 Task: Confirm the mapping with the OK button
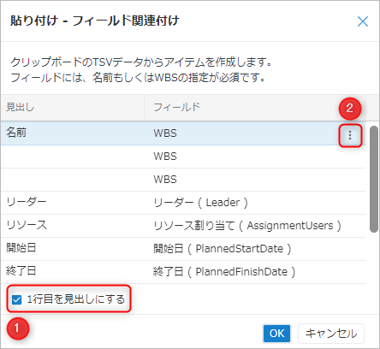[276, 333]
